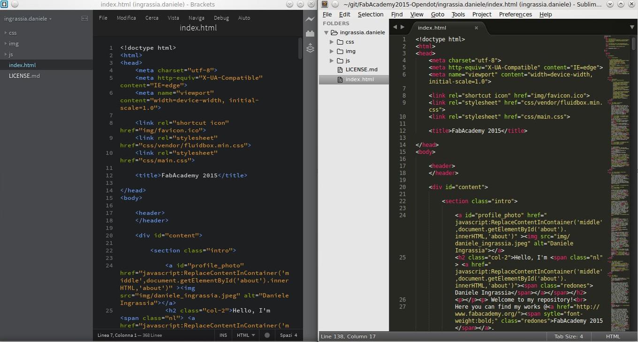Click the Sublime Text app icon in its title bar
Screen dimensions: 638x342
tap(324, 4)
